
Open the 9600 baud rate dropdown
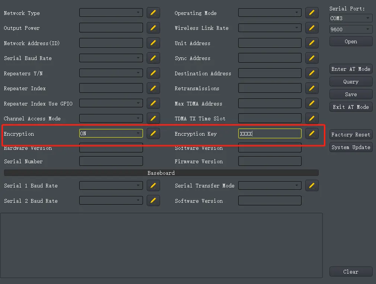coord(351,29)
